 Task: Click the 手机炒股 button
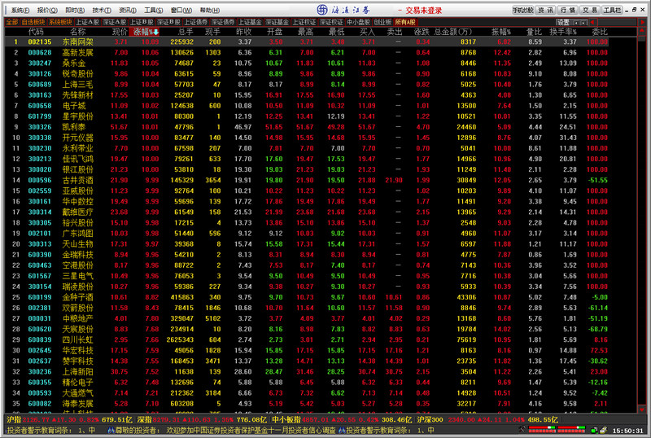point(522,10)
